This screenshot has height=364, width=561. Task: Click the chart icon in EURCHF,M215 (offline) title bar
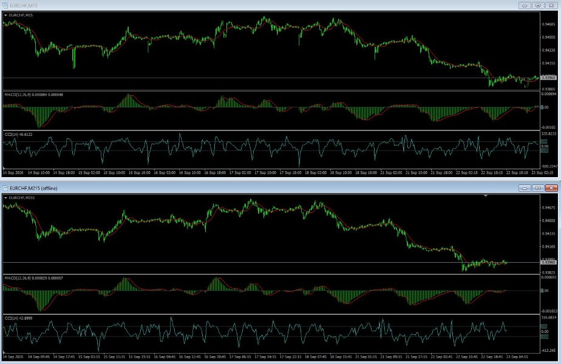pos(5,188)
